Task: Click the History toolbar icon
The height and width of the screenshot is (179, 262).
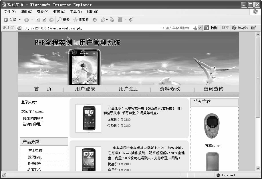Action: pos(95,20)
